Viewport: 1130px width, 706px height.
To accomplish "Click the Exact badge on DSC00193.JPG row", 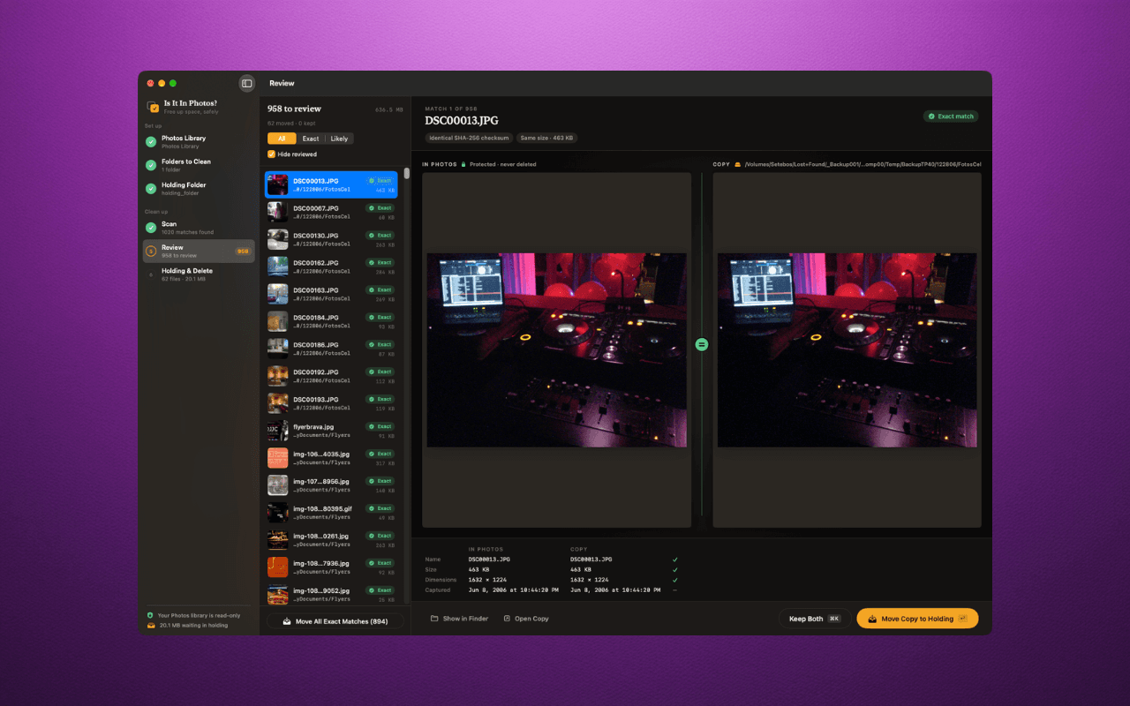I will (380, 399).
